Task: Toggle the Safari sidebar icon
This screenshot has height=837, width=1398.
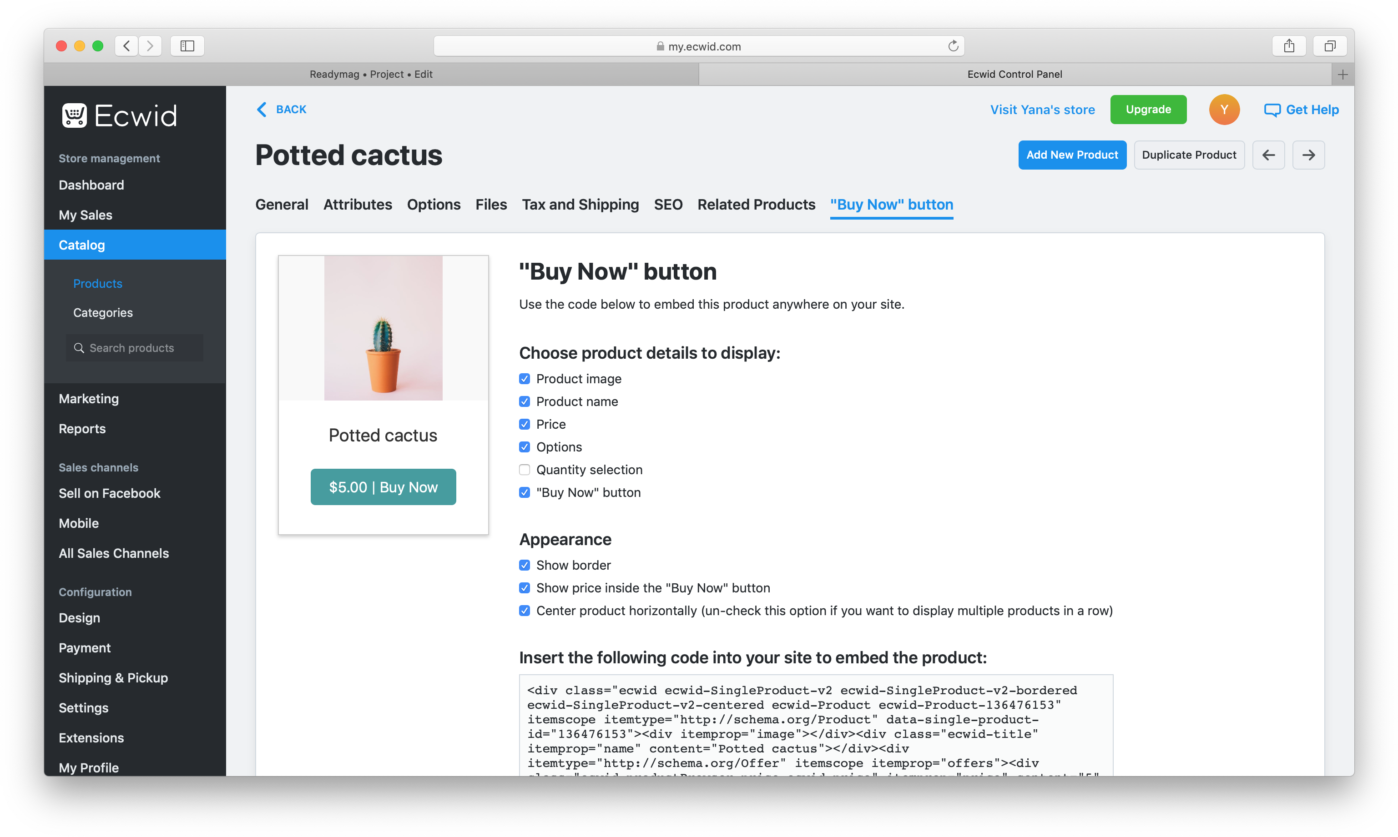Action: [187, 46]
